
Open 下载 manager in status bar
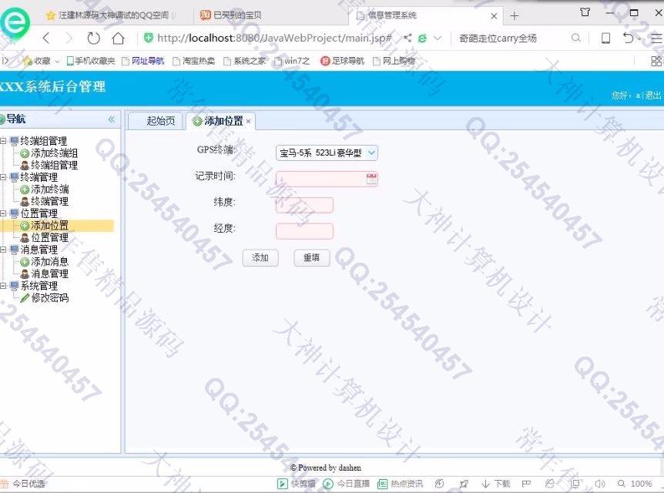coord(495,483)
